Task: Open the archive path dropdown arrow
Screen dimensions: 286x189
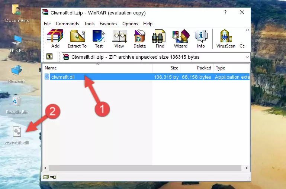Action: coord(247,57)
